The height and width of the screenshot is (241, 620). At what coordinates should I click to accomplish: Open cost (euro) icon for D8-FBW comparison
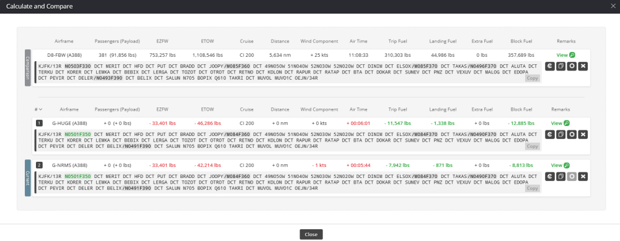click(x=549, y=66)
